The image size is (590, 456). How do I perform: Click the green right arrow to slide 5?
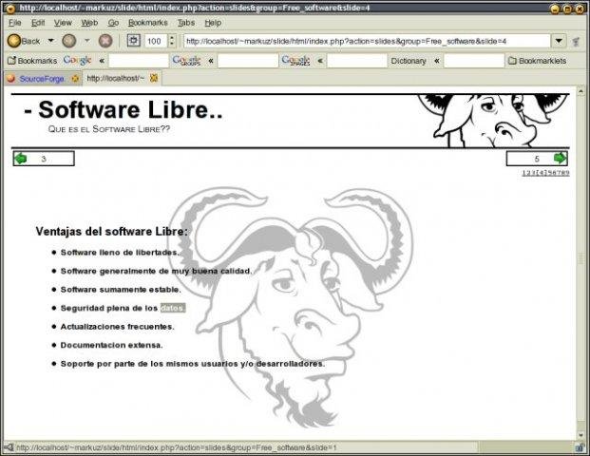click(560, 159)
